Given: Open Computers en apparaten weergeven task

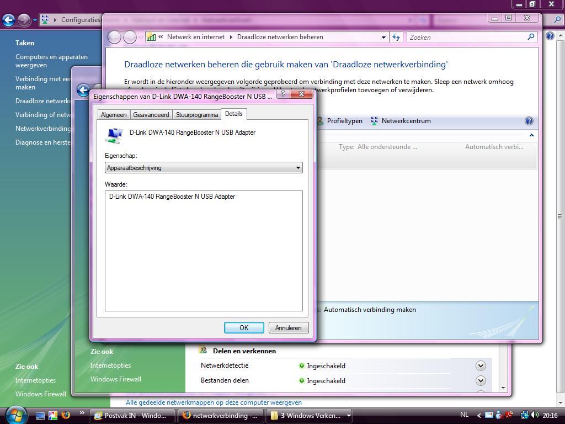Looking at the screenshot, I should point(51,61).
